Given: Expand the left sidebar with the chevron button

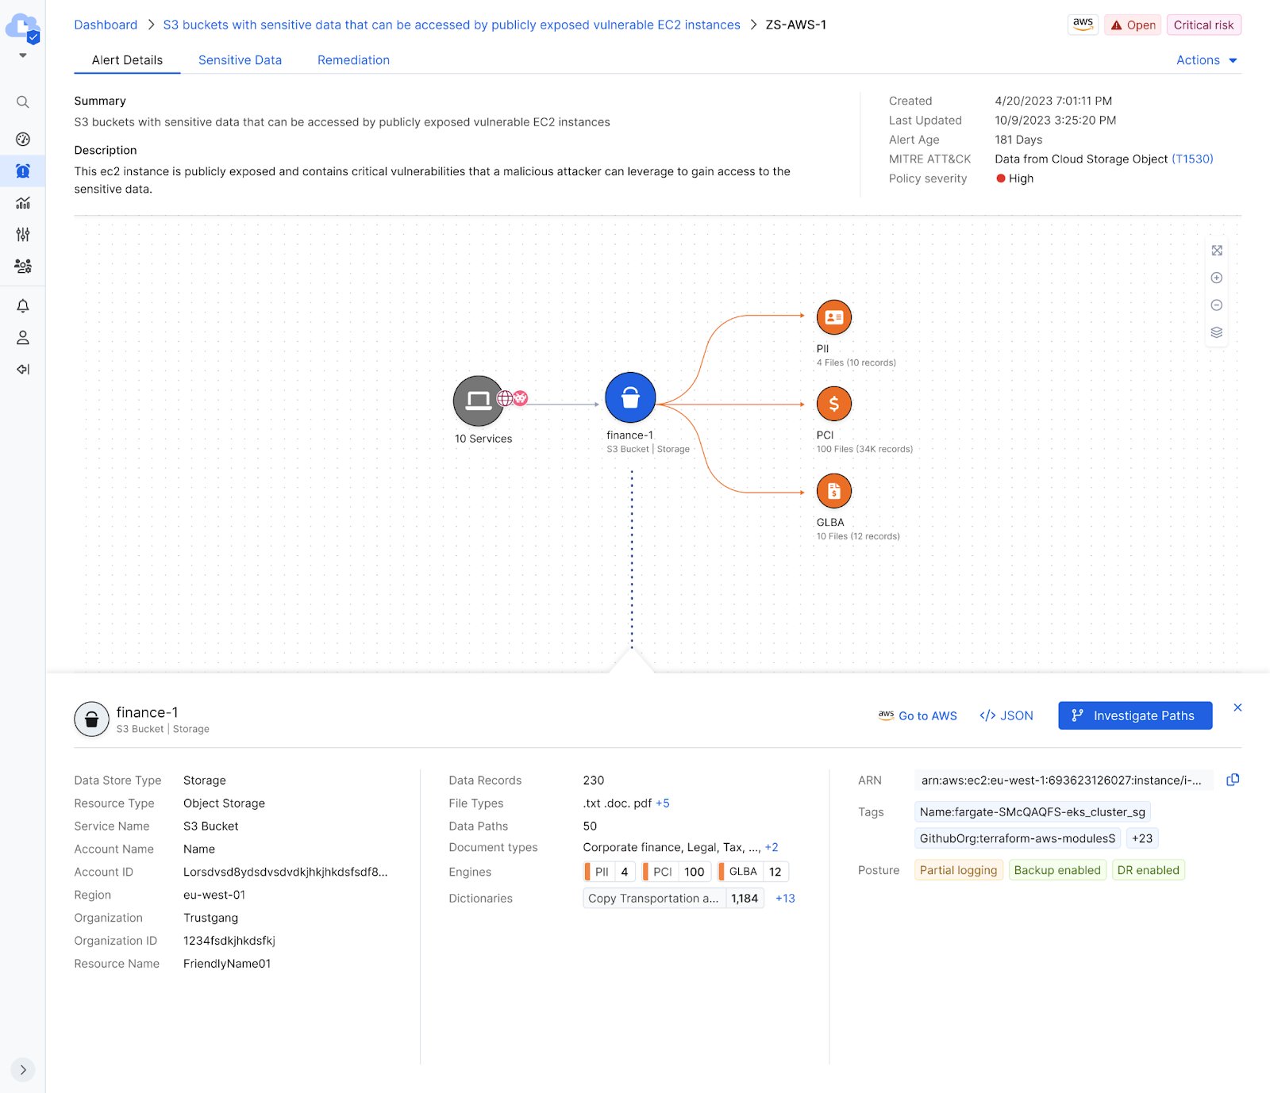Looking at the screenshot, I should point(23,1069).
